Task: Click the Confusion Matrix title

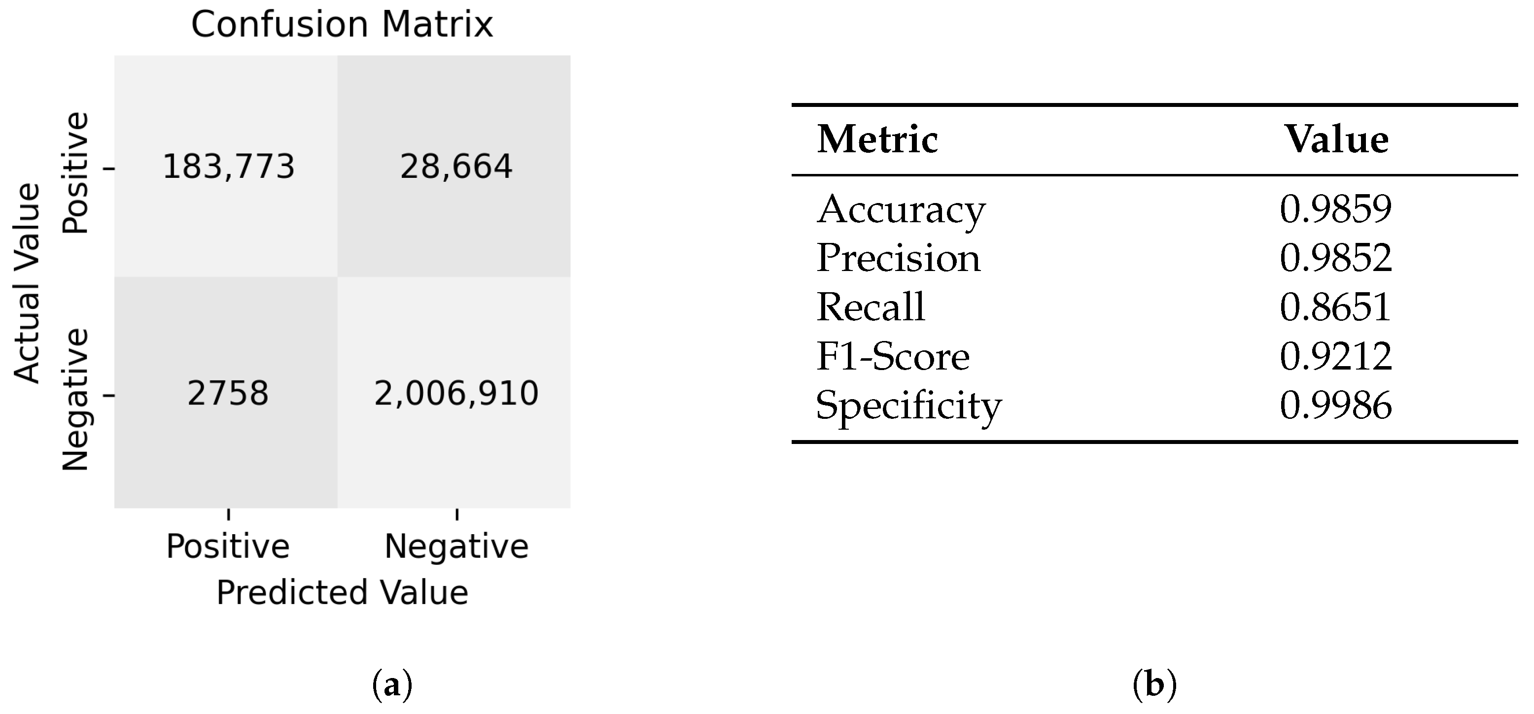Action: pyautogui.click(x=342, y=25)
